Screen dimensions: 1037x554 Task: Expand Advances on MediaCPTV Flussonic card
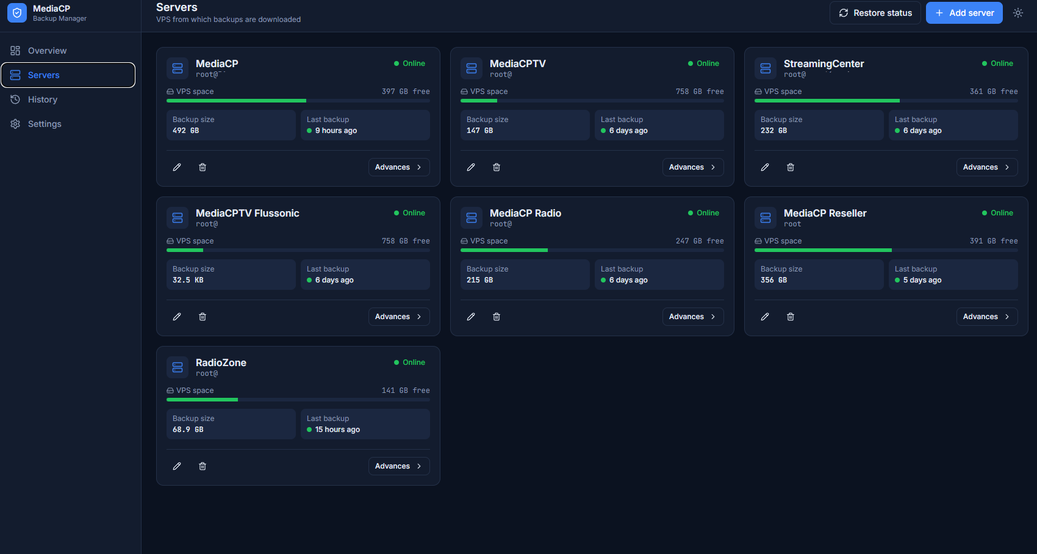[399, 317]
